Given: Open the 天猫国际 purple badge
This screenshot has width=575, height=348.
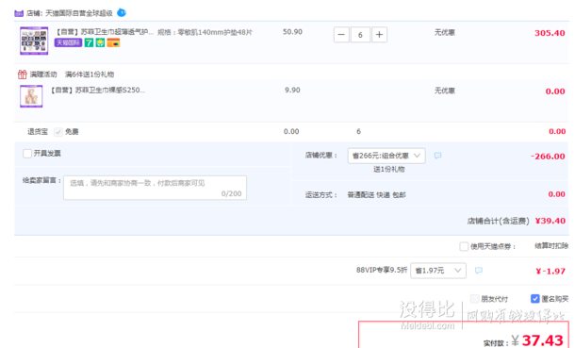Looking at the screenshot, I should coord(68,42).
